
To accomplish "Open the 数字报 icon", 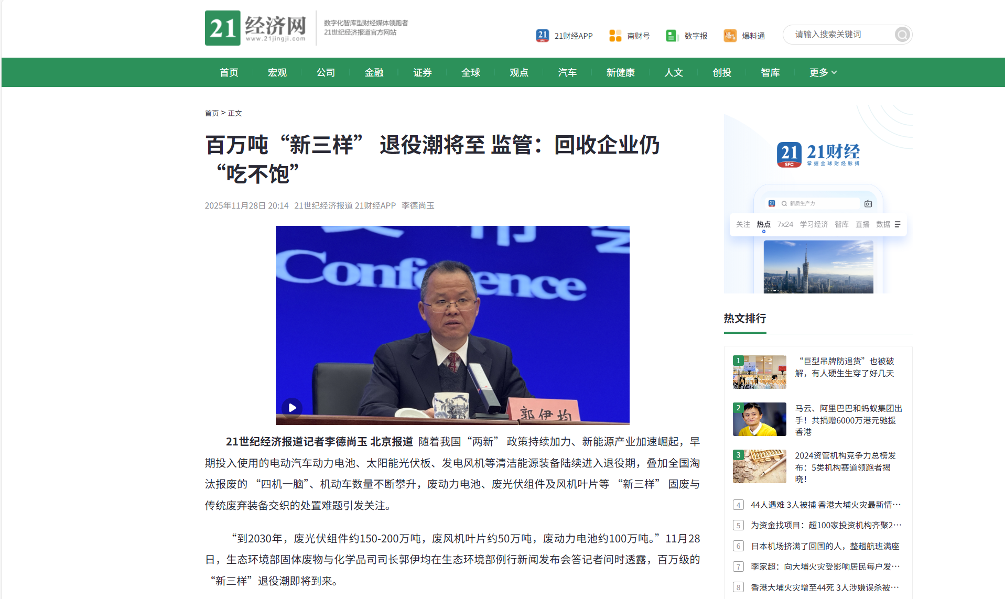I will (x=672, y=35).
